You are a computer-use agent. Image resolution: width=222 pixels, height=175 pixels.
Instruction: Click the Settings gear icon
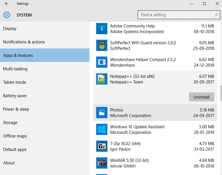pos(7,15)
